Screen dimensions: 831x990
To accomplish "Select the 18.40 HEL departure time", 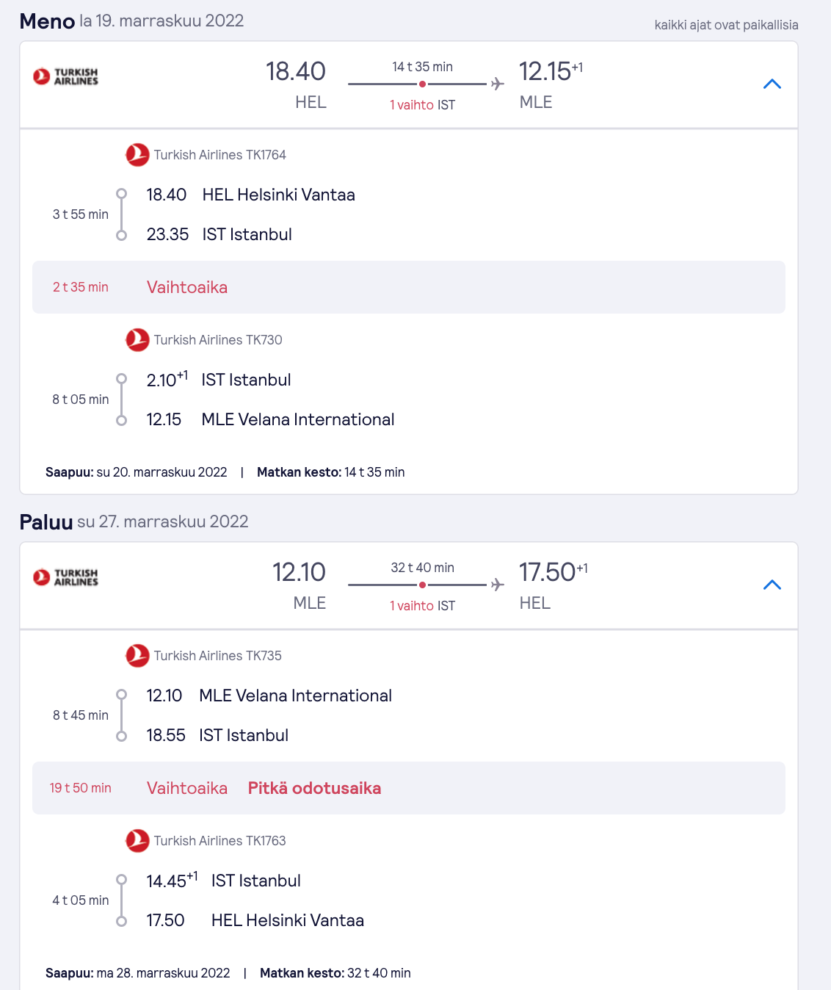I will (x=295, y=72).
